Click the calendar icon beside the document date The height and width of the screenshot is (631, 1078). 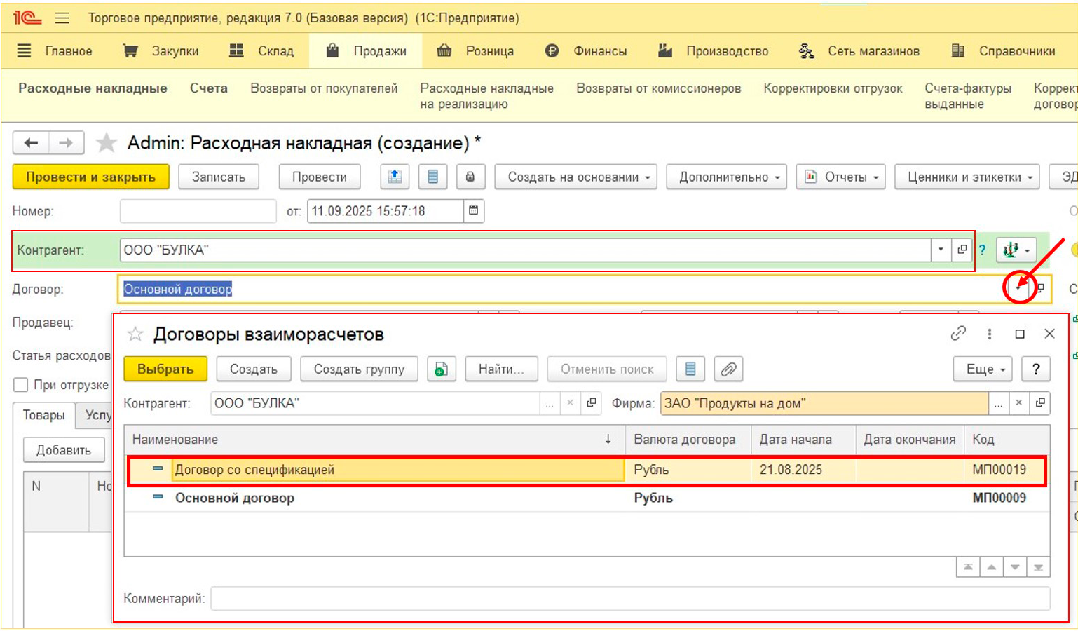474,210
